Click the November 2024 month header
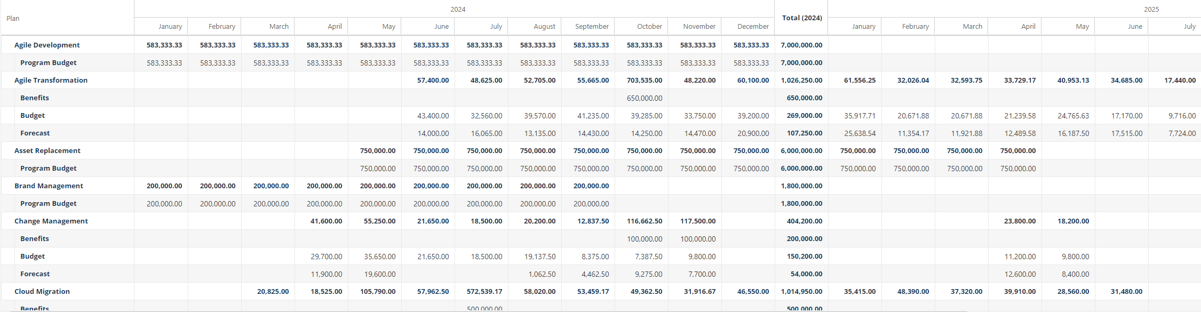The height and width of the screenshot is (312, 1201). pos(699,26)
